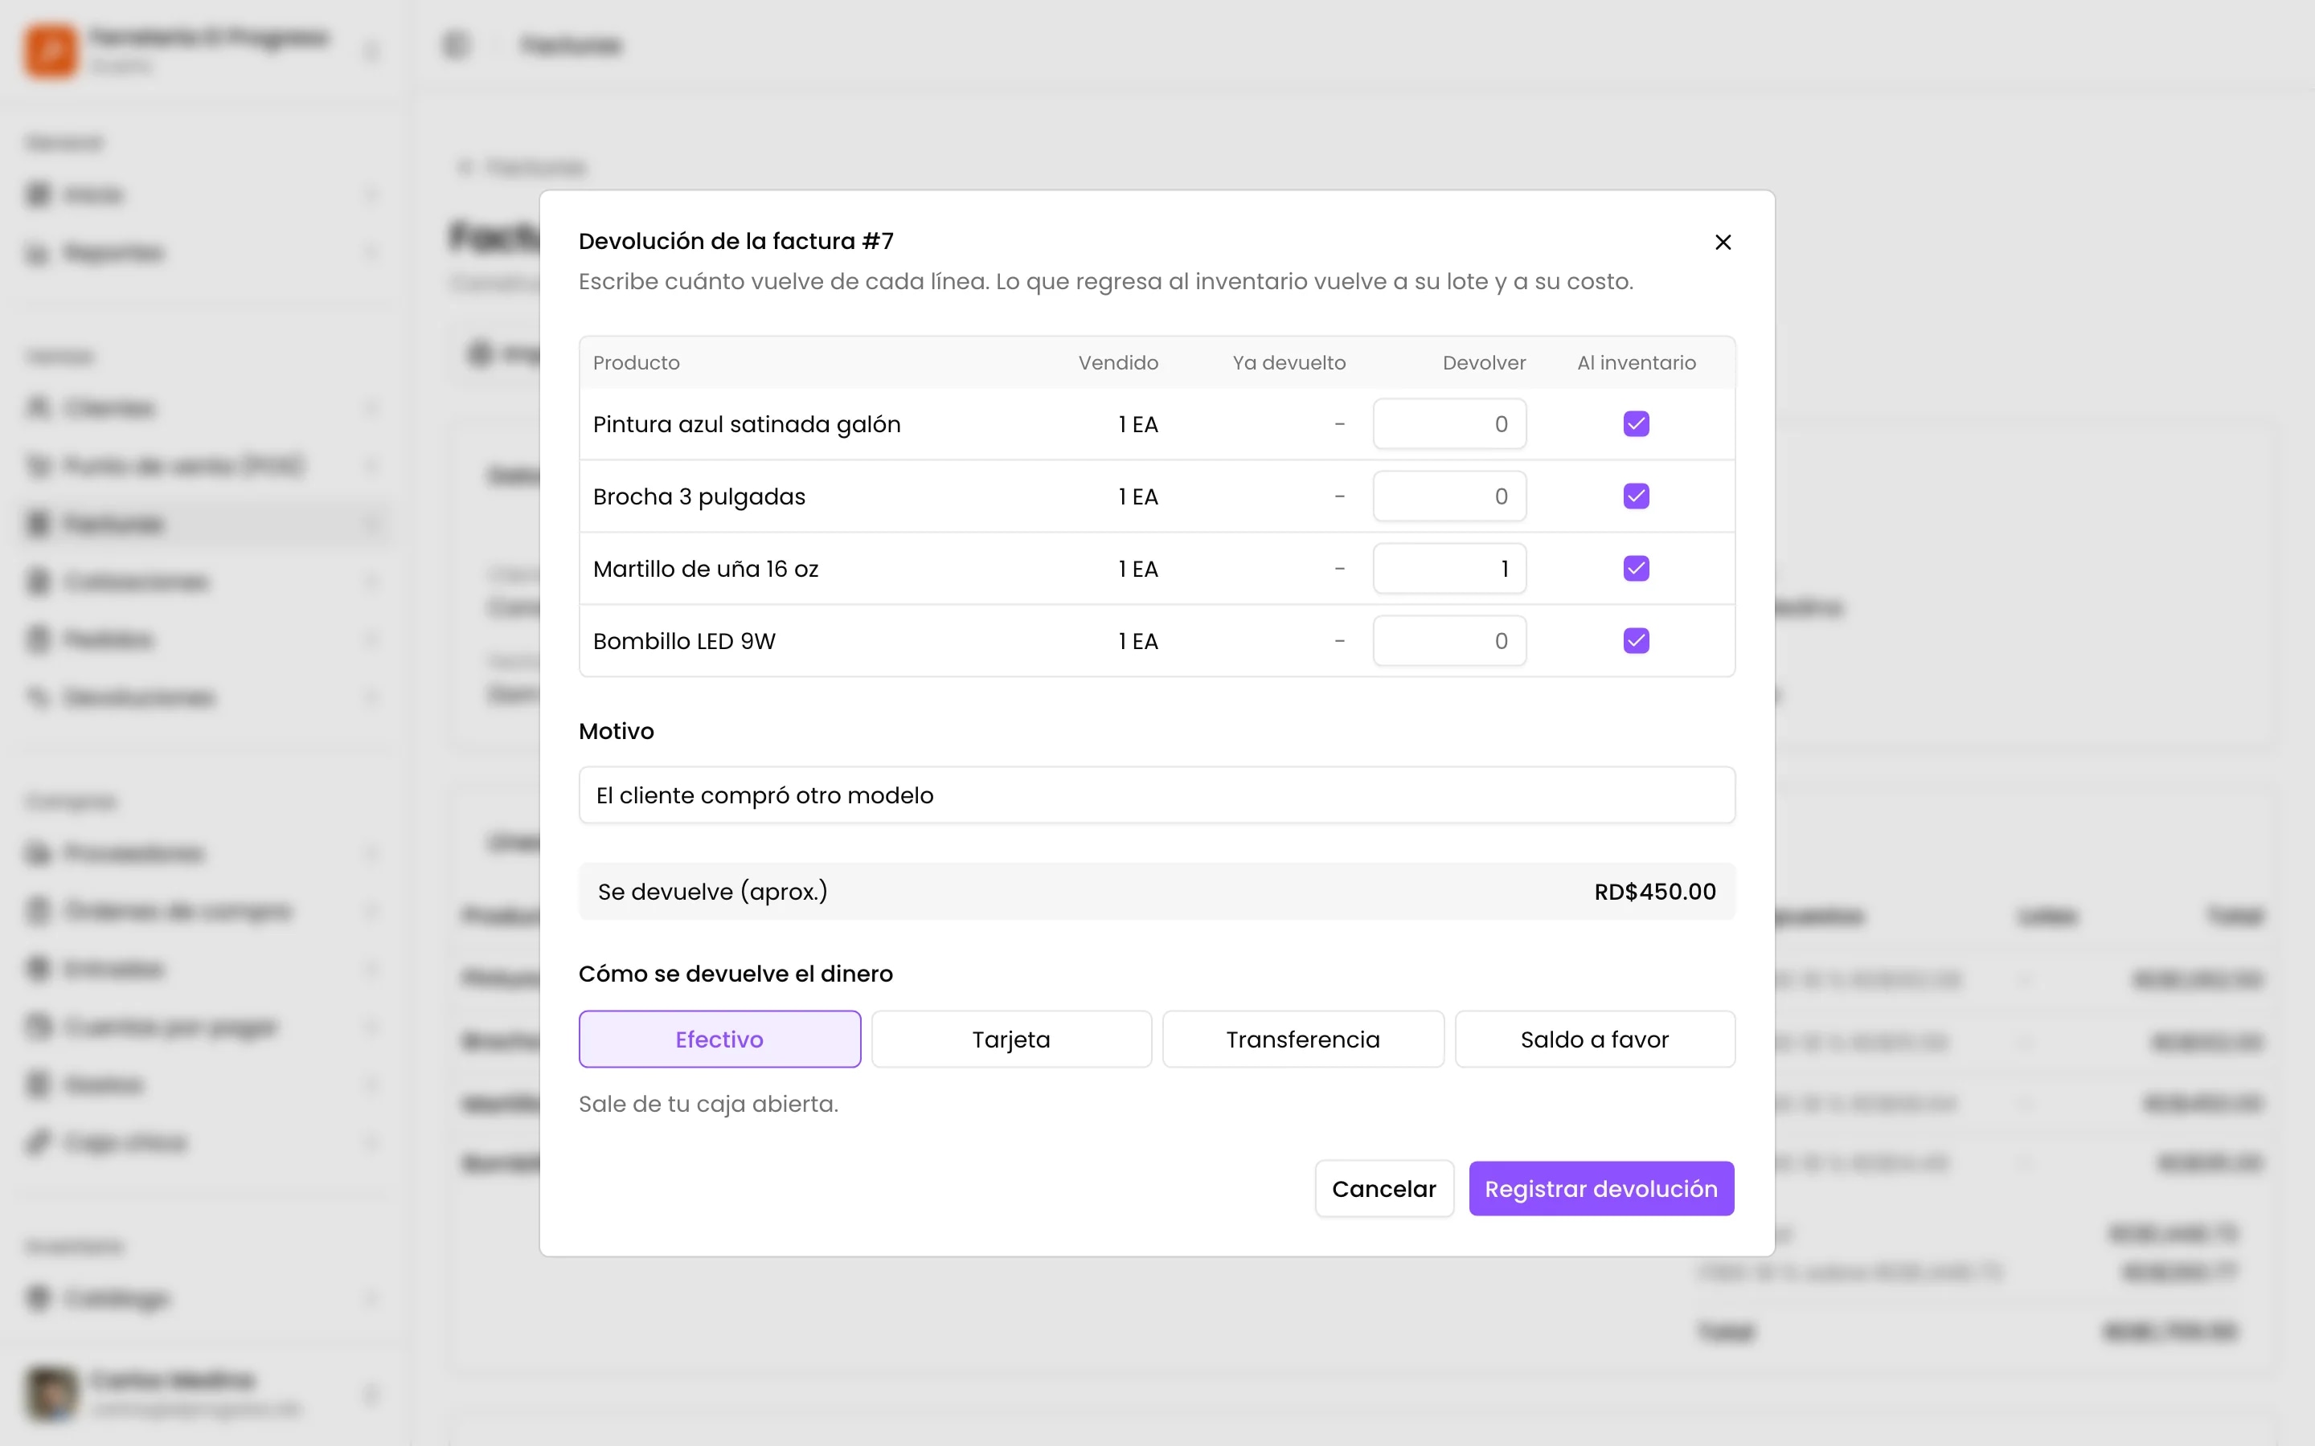Screen dimensions: 2315x1446
Task: Focus the Devolver quantity field for Pintura azul
Action: click(1449, 423)
